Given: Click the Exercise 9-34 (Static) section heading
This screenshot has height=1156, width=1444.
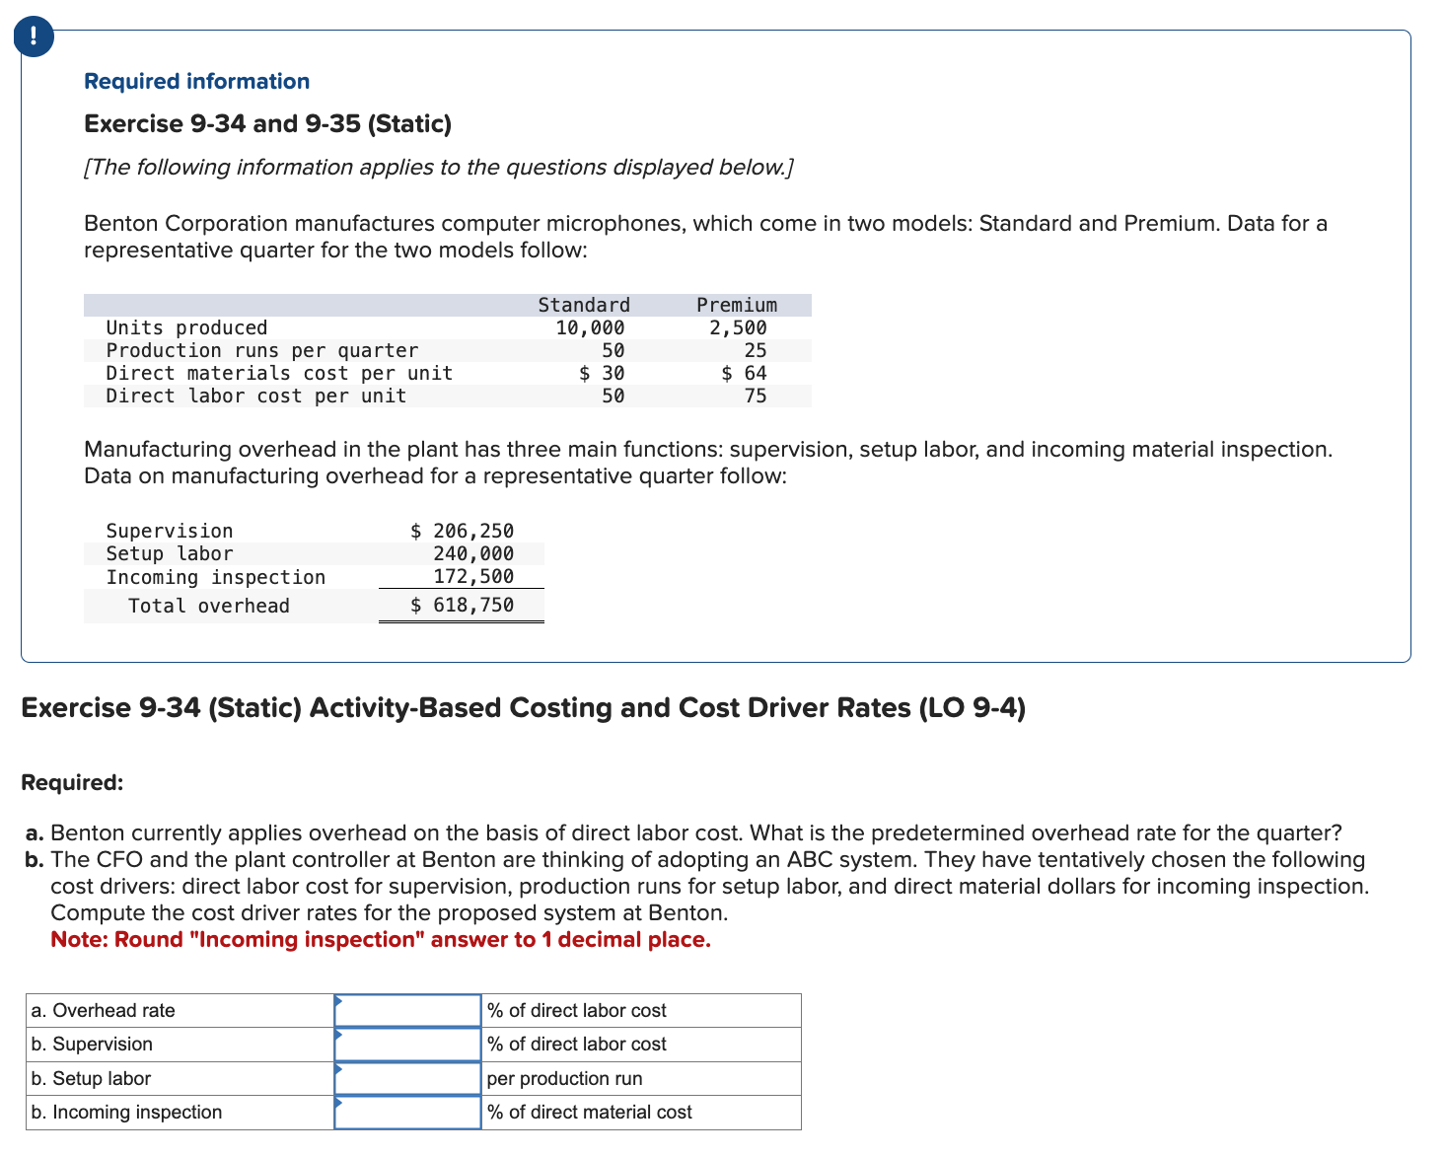Looking at the screenshot, I should tap(524, 707).
